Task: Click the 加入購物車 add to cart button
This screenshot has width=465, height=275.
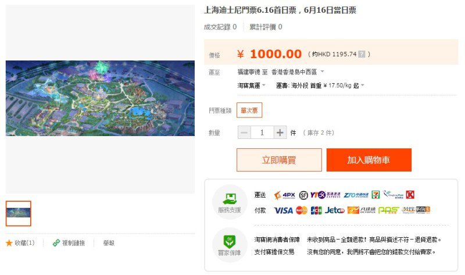Action: (369, 160)
